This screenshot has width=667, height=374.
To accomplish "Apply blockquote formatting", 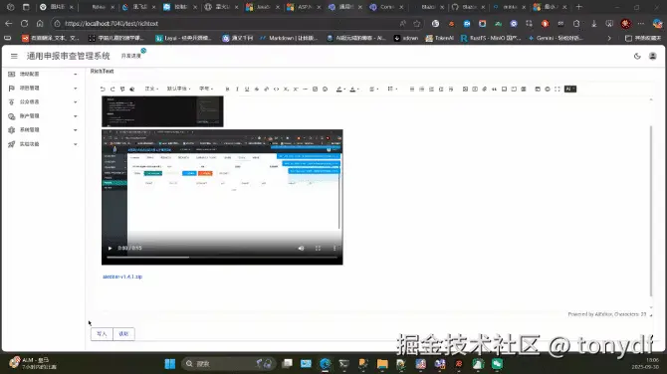I will pos(495,89).
